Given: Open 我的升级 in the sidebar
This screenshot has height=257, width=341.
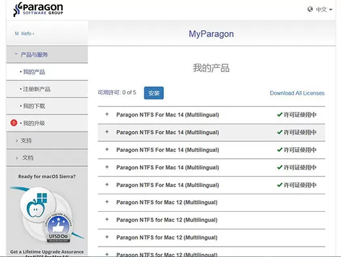Looking at the screenshot, I should click(x=47, y=123).
